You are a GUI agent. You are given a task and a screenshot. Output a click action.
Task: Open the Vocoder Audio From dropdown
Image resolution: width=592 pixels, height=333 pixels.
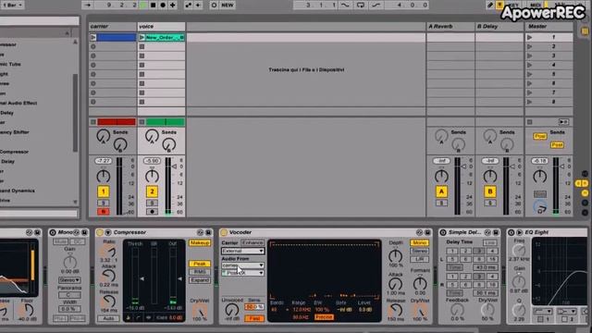click(242, 265)
